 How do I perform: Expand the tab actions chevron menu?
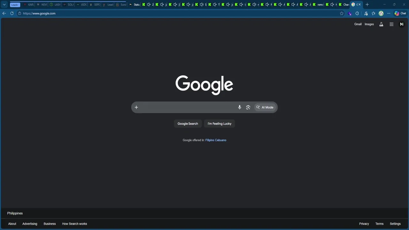[4, 5]
